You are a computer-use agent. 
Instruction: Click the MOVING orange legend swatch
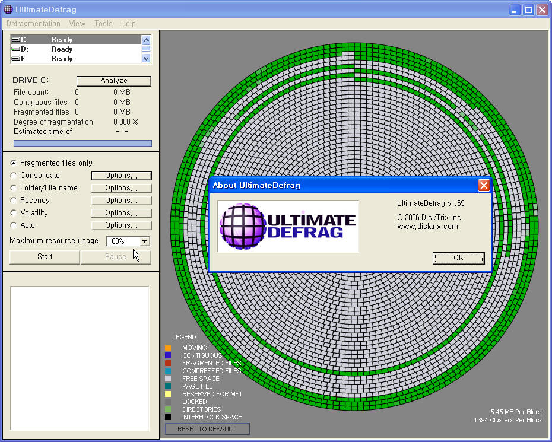168,348
